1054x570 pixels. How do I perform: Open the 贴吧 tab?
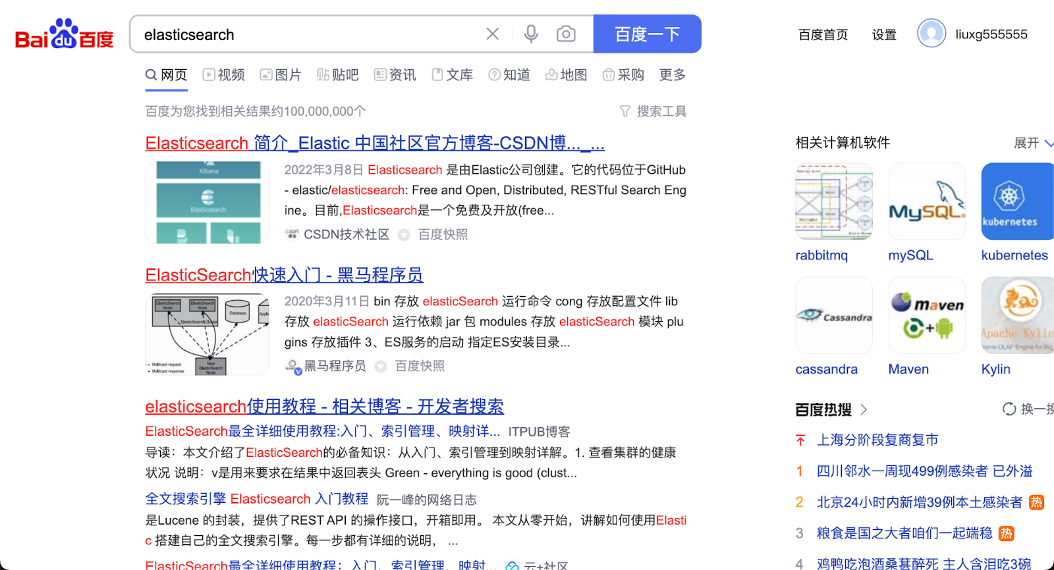point(337,75)
